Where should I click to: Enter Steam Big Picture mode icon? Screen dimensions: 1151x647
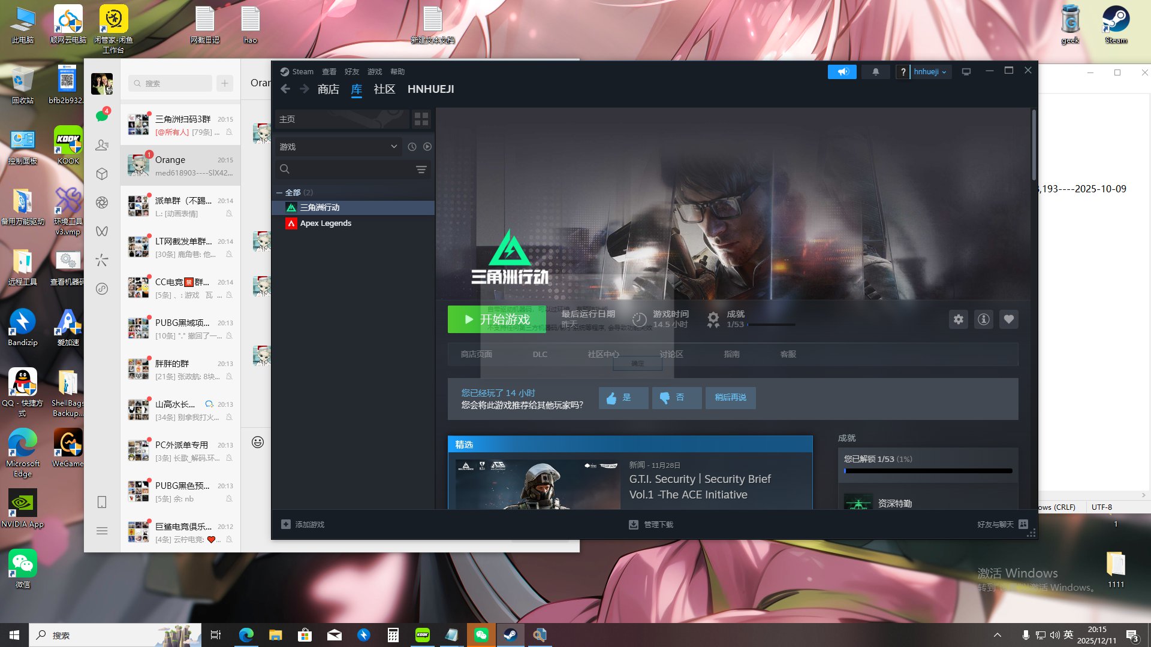pos(966,72)
